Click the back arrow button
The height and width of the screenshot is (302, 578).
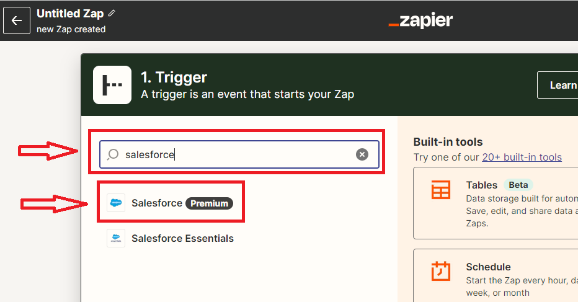17,20
